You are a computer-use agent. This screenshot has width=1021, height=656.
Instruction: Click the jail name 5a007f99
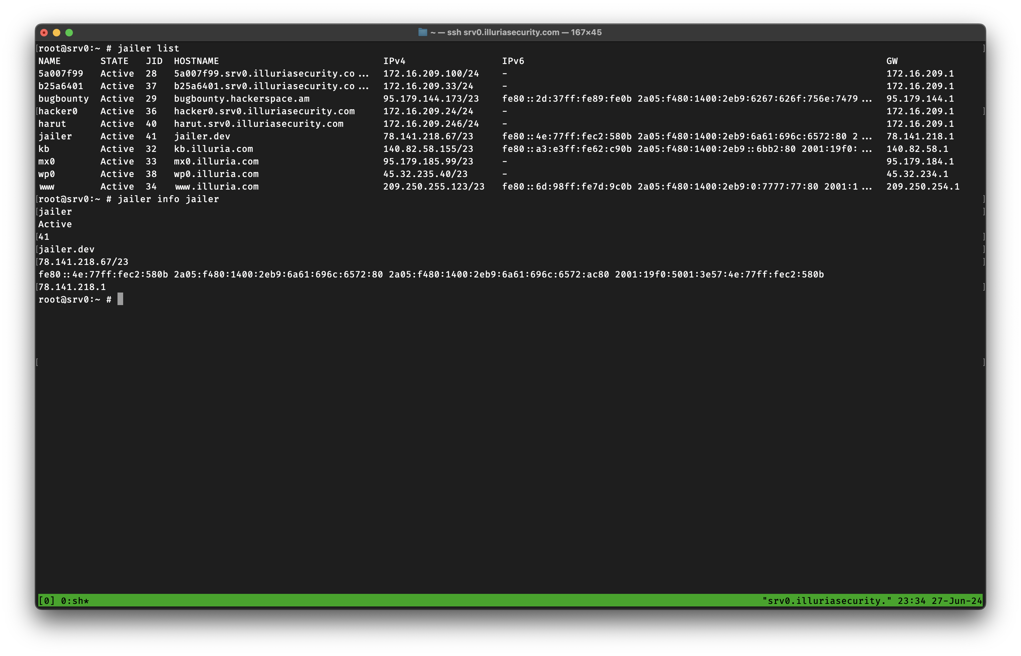click(61, 74)
